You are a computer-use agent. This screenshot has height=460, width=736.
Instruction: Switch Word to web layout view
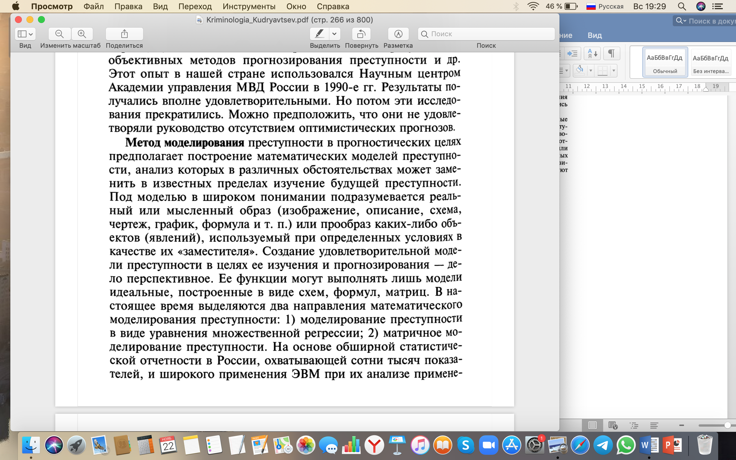pyautogui.click(x=613, y=425)
